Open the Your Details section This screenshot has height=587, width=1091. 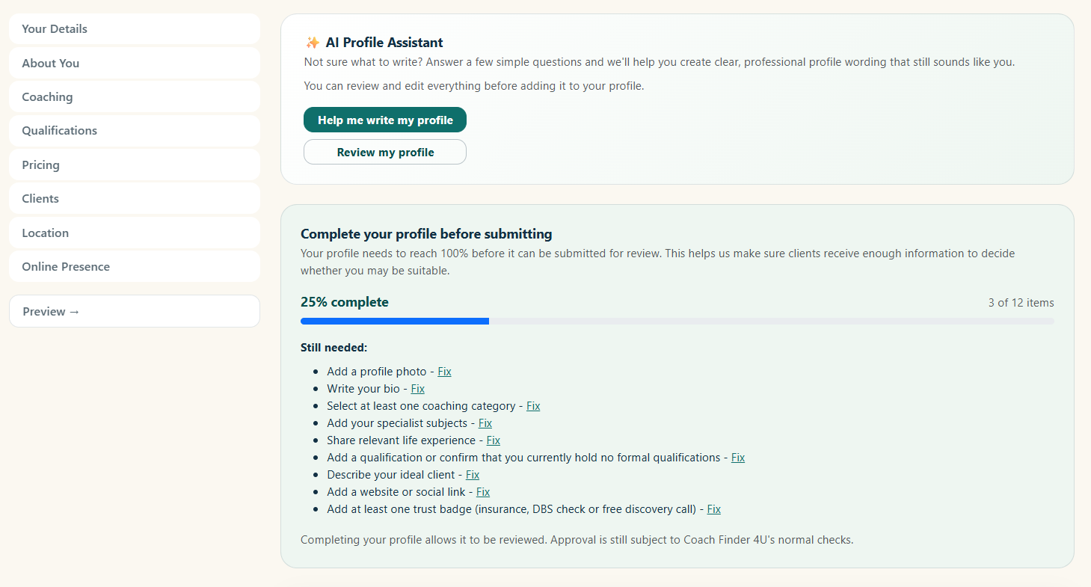coord(135,29)
